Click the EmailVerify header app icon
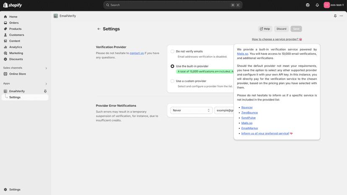 tap(56, 16)
